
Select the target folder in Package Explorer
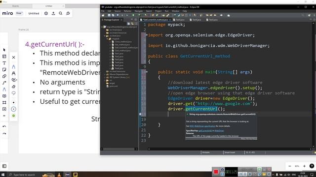click(x=112, y=83)
